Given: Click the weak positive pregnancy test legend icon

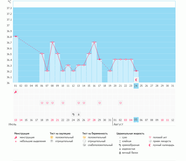Looking at the screenshot, I should pyautogui.click(x=84, y=145).
